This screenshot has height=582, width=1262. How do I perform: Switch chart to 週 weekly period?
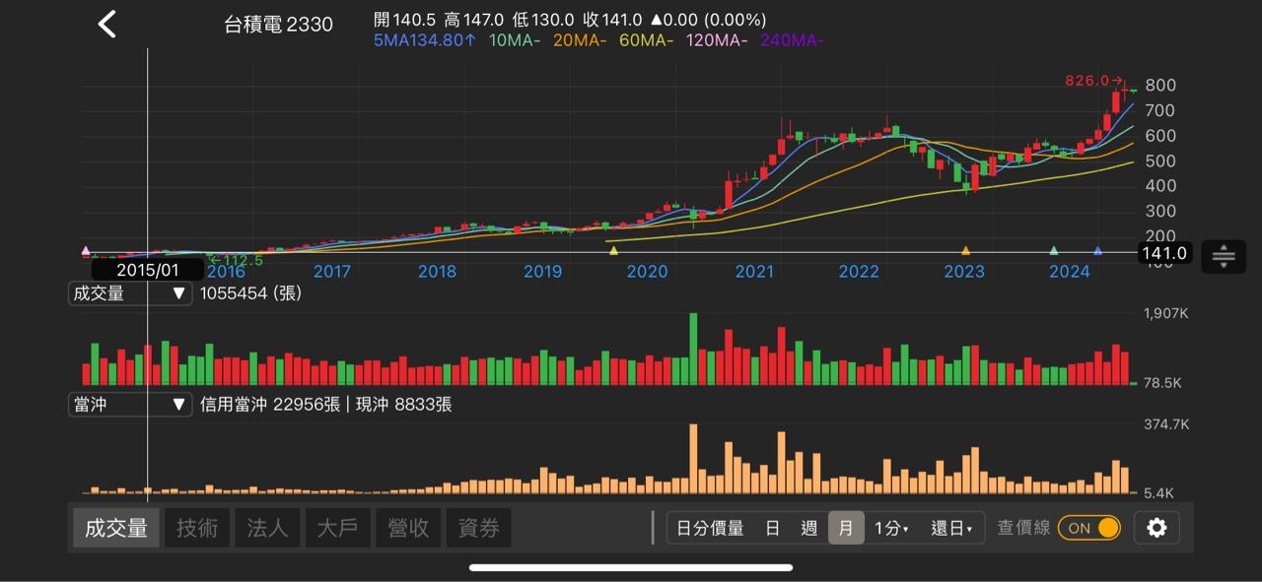tap(808, 528)
